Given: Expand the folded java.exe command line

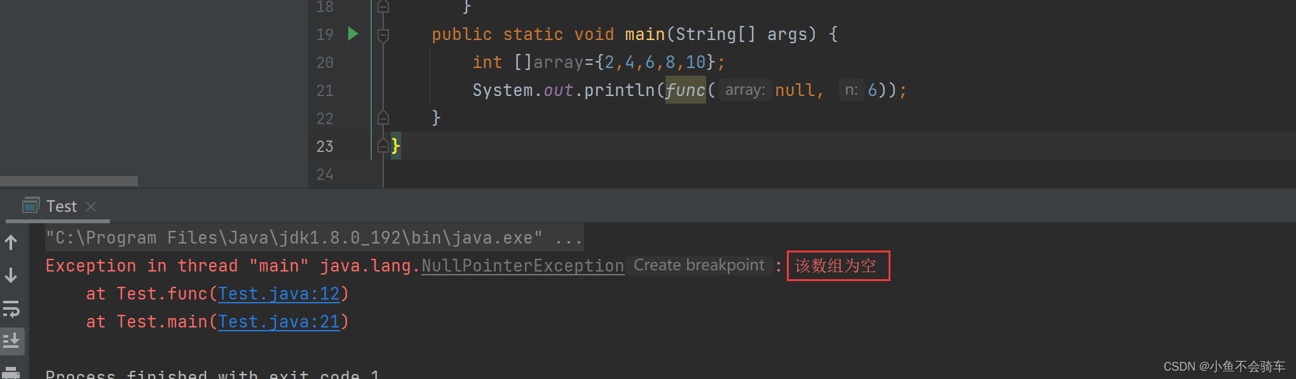Looking at the screenshot, I should click(x=568, y=238).
